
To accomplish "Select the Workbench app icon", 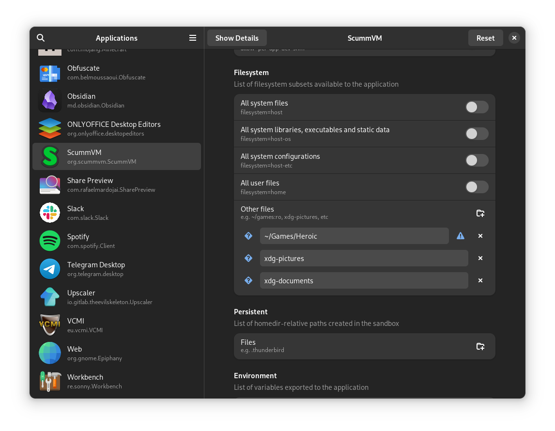I will click(50, 381).
